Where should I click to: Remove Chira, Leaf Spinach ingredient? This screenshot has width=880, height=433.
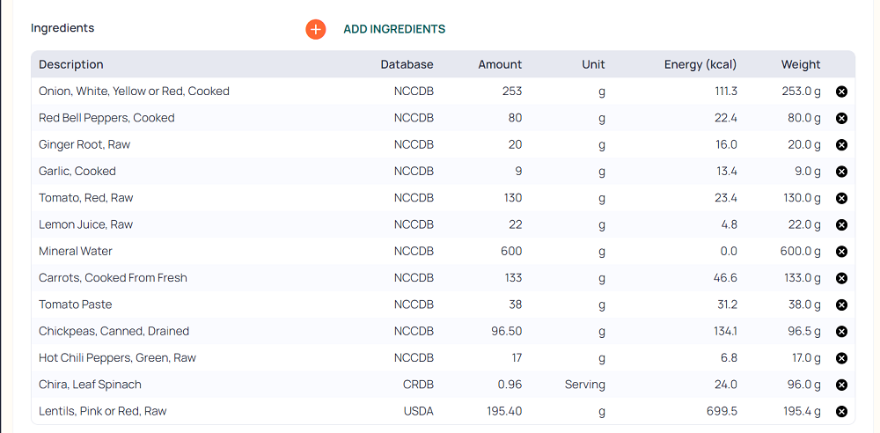(841, 385)
